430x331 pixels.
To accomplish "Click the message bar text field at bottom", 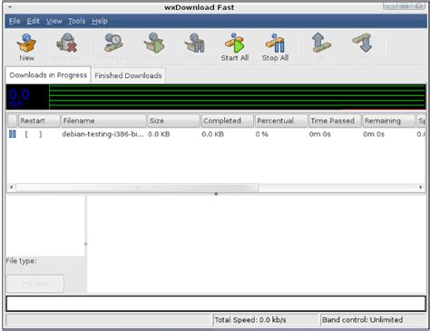I will tap(216, 304).
